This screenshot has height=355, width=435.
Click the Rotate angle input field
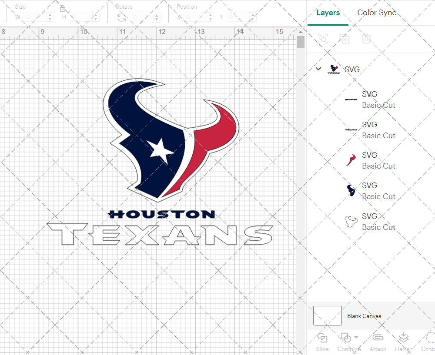(141, 17)
